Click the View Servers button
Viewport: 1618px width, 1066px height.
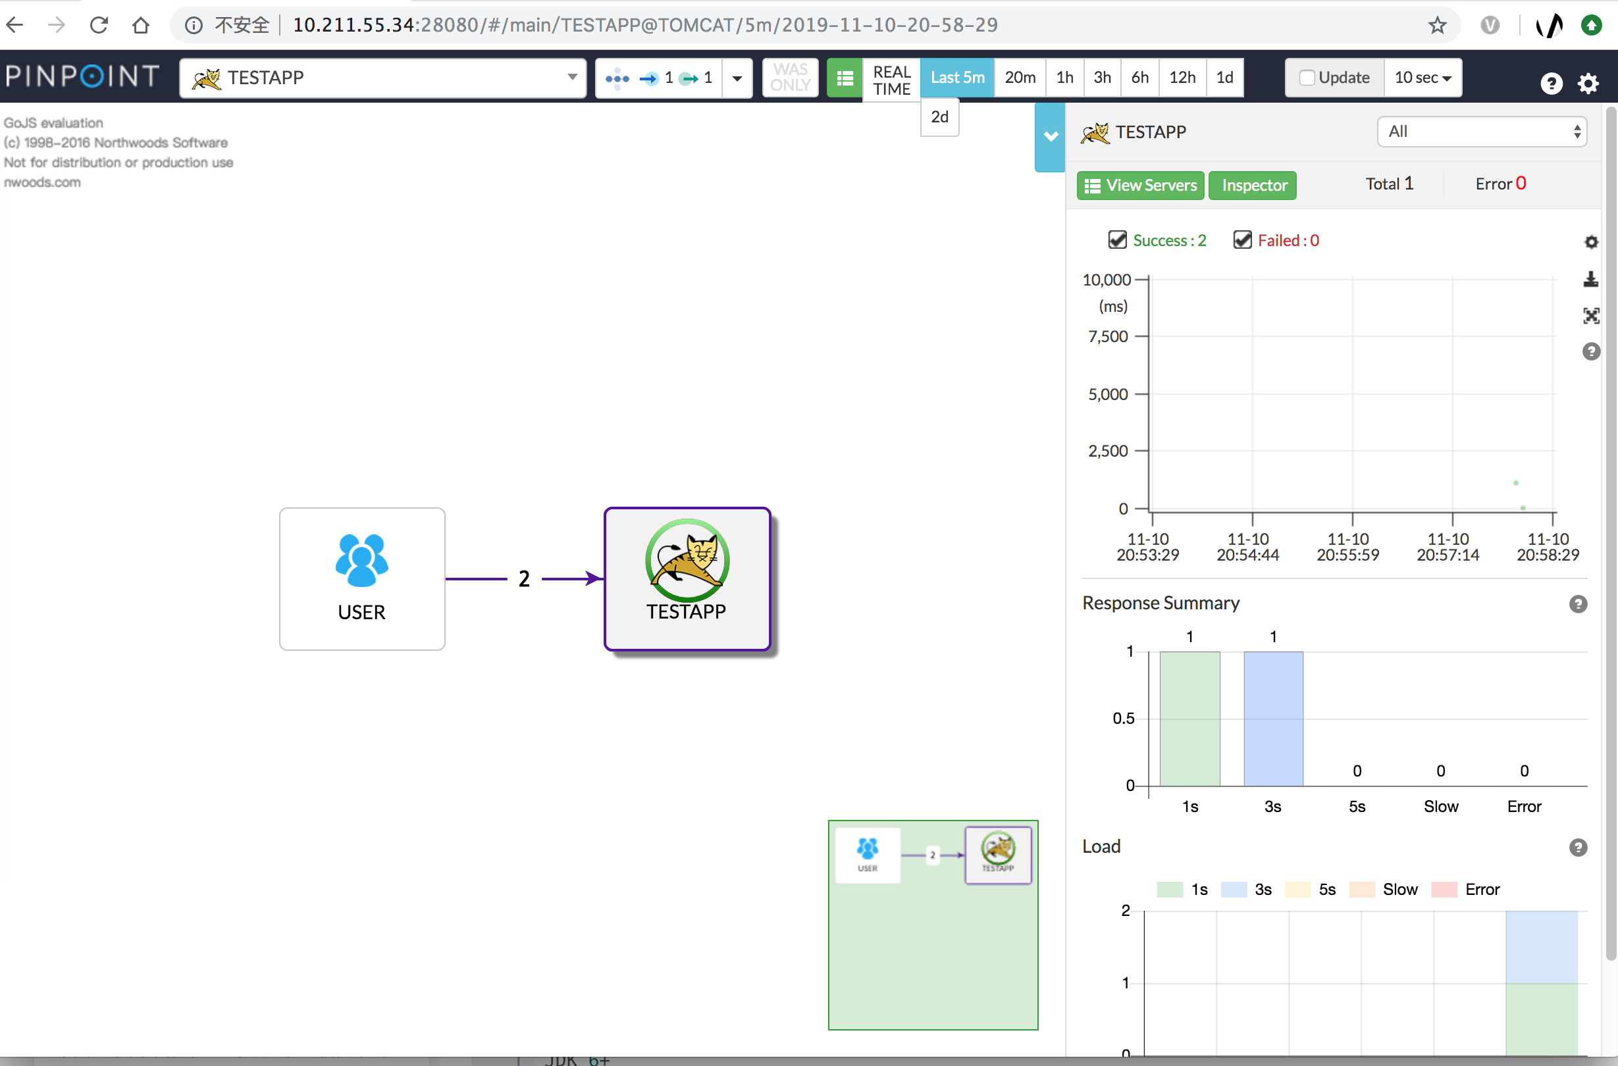tap(1140, 185)
